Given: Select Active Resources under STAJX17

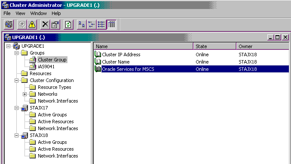Looking at the screenshot, I should tap(56, 121).
